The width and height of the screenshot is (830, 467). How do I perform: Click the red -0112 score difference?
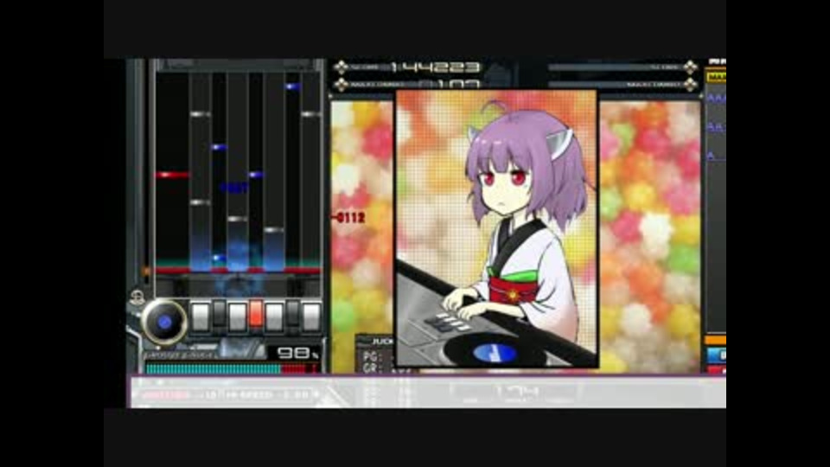[x=348, y=218]
